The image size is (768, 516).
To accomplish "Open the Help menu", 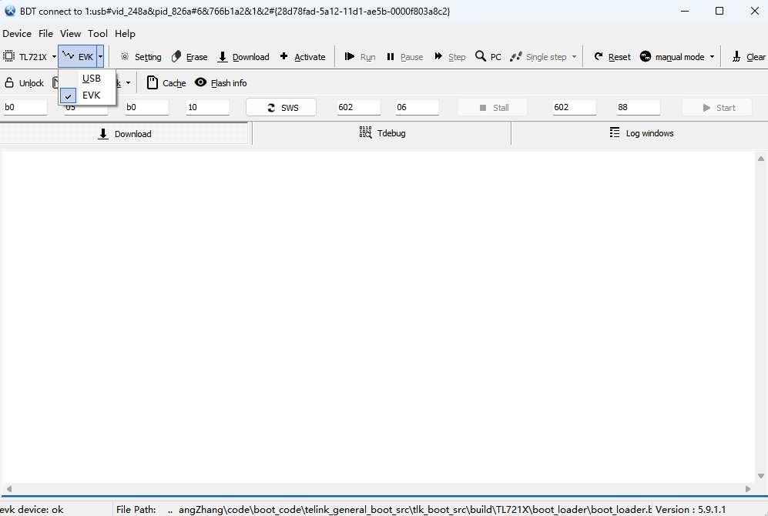I will click(125, 34).
